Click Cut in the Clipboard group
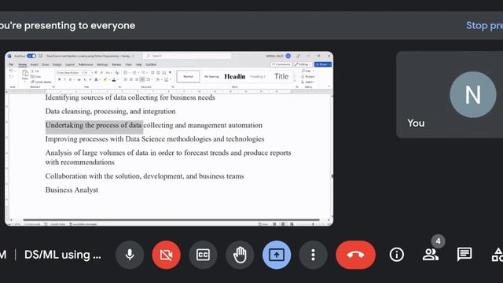This screenshot has height=283, width=503. click(x=35, y=71)
